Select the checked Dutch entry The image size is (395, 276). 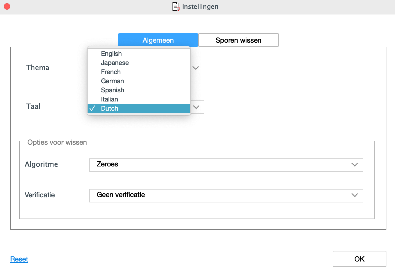139,108
